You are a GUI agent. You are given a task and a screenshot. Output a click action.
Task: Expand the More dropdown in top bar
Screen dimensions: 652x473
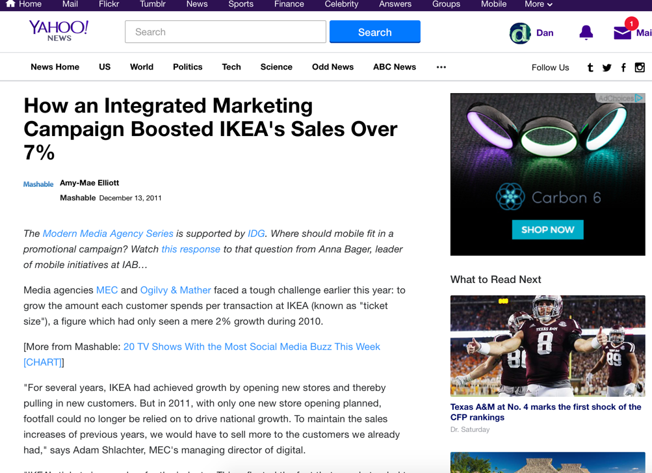coord(538,4)
